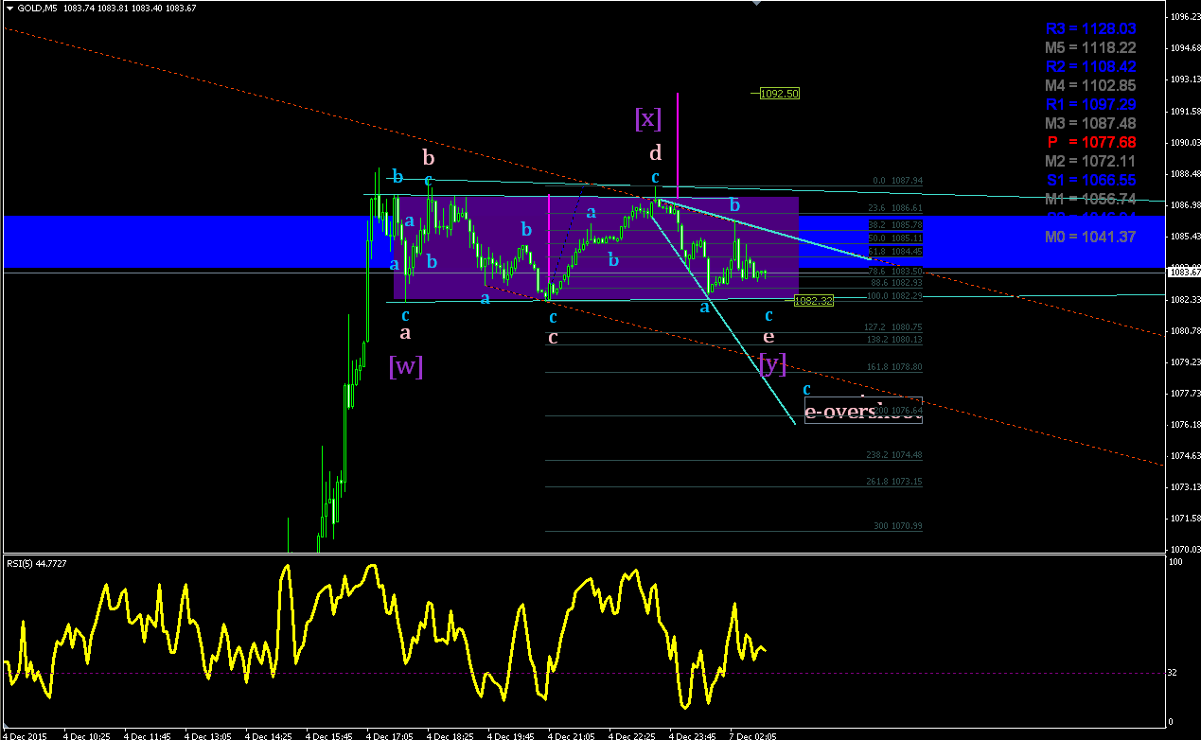Click the GOLD,M5 chart title text
Image resolution: width=1201 pixels, height=740 pixels.
click(x=36, y=8)
